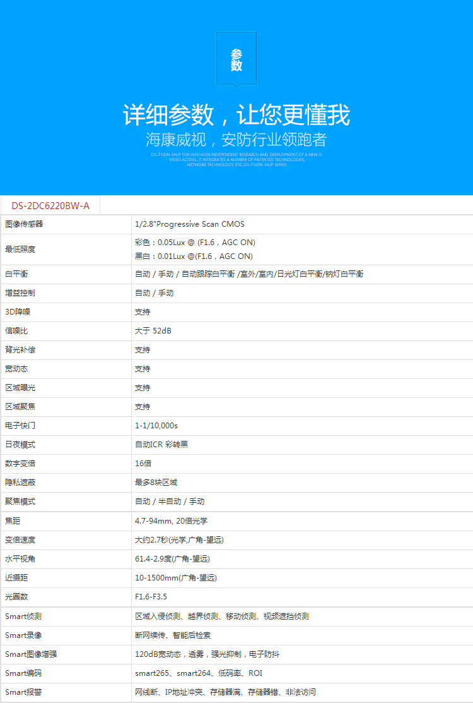Viewport: 473px width, 703px height.
Task: Select the 图像传感器 row label
Action: [24, 224]
